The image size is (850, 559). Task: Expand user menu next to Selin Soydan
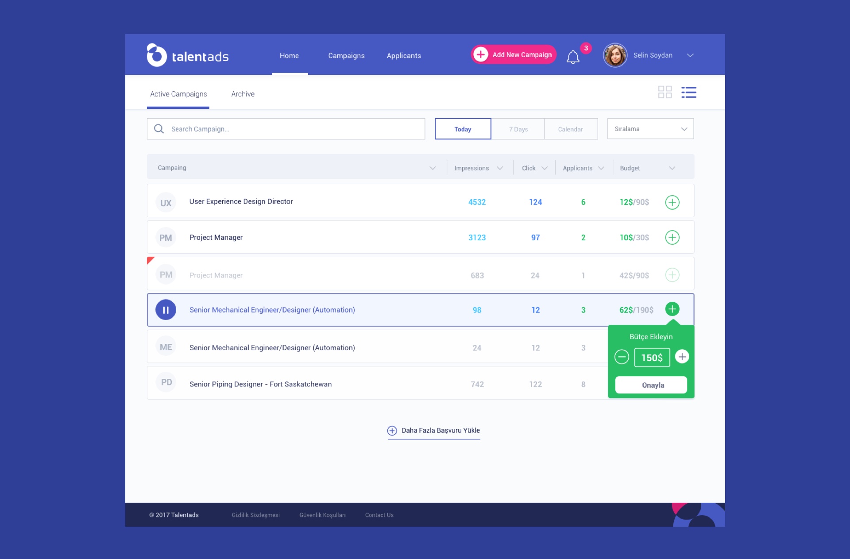[x=690, y=55]
